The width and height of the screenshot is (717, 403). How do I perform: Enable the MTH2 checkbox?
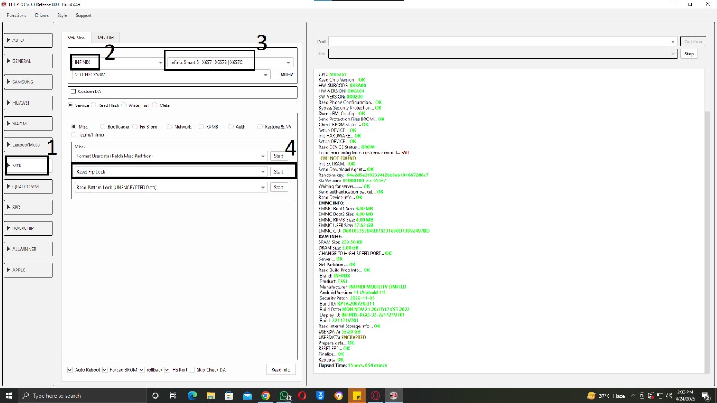276,74
